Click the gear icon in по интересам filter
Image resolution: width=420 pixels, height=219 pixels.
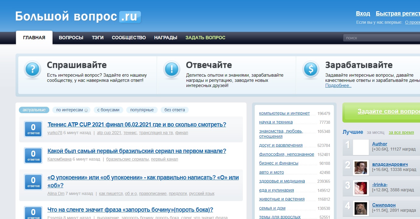pos(86,110)
